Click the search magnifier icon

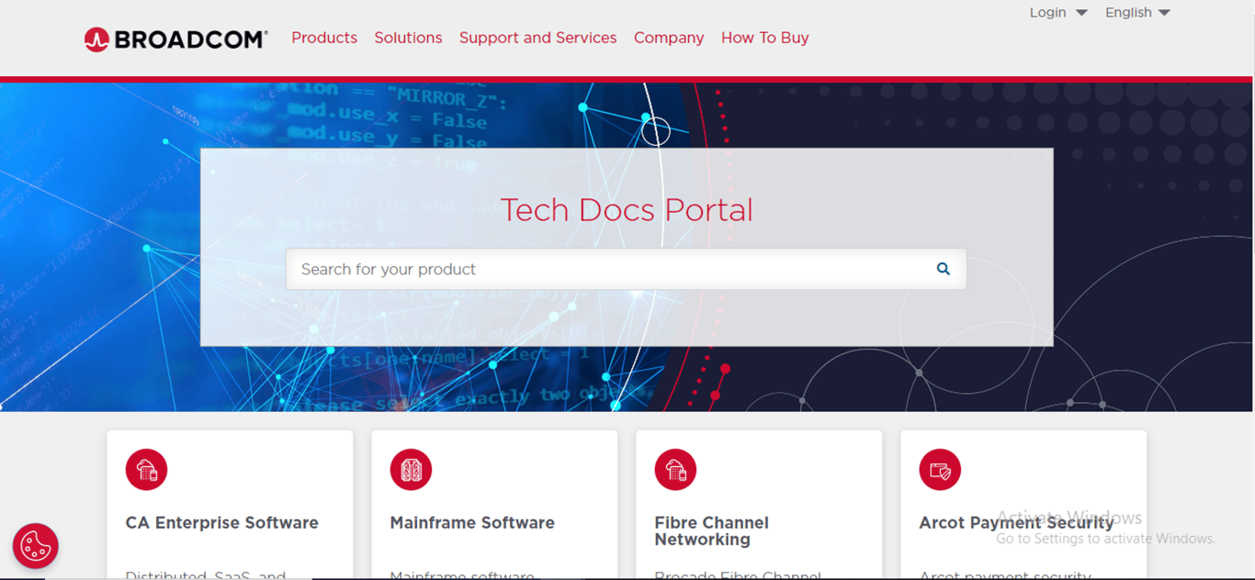(x=943, y=269)
